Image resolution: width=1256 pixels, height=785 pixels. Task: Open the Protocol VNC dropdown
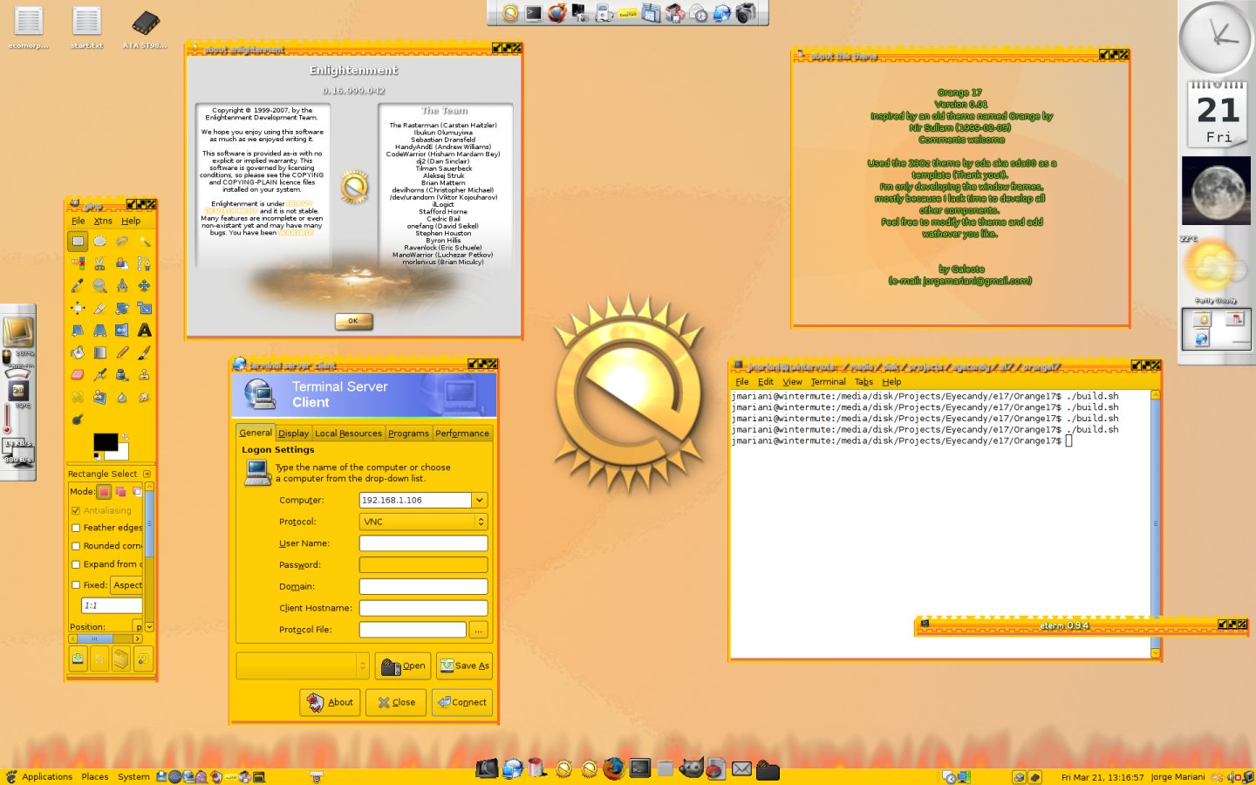423,522
